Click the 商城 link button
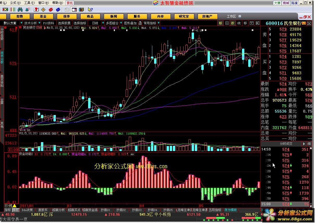The height and width of the screenshot is (223, 315). (286, 3)
